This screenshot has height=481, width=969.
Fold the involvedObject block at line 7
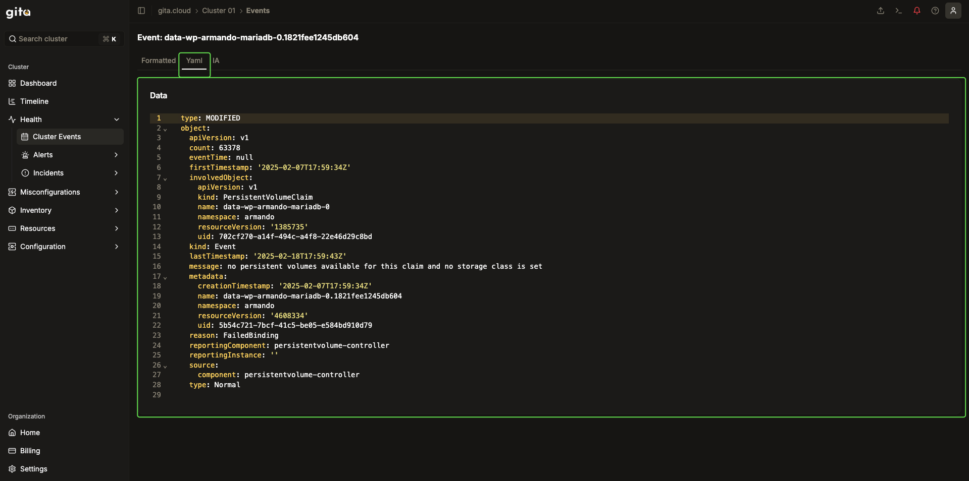point(165,178)
